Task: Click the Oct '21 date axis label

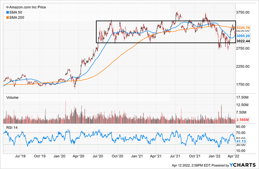Action: tap(195, 156)
